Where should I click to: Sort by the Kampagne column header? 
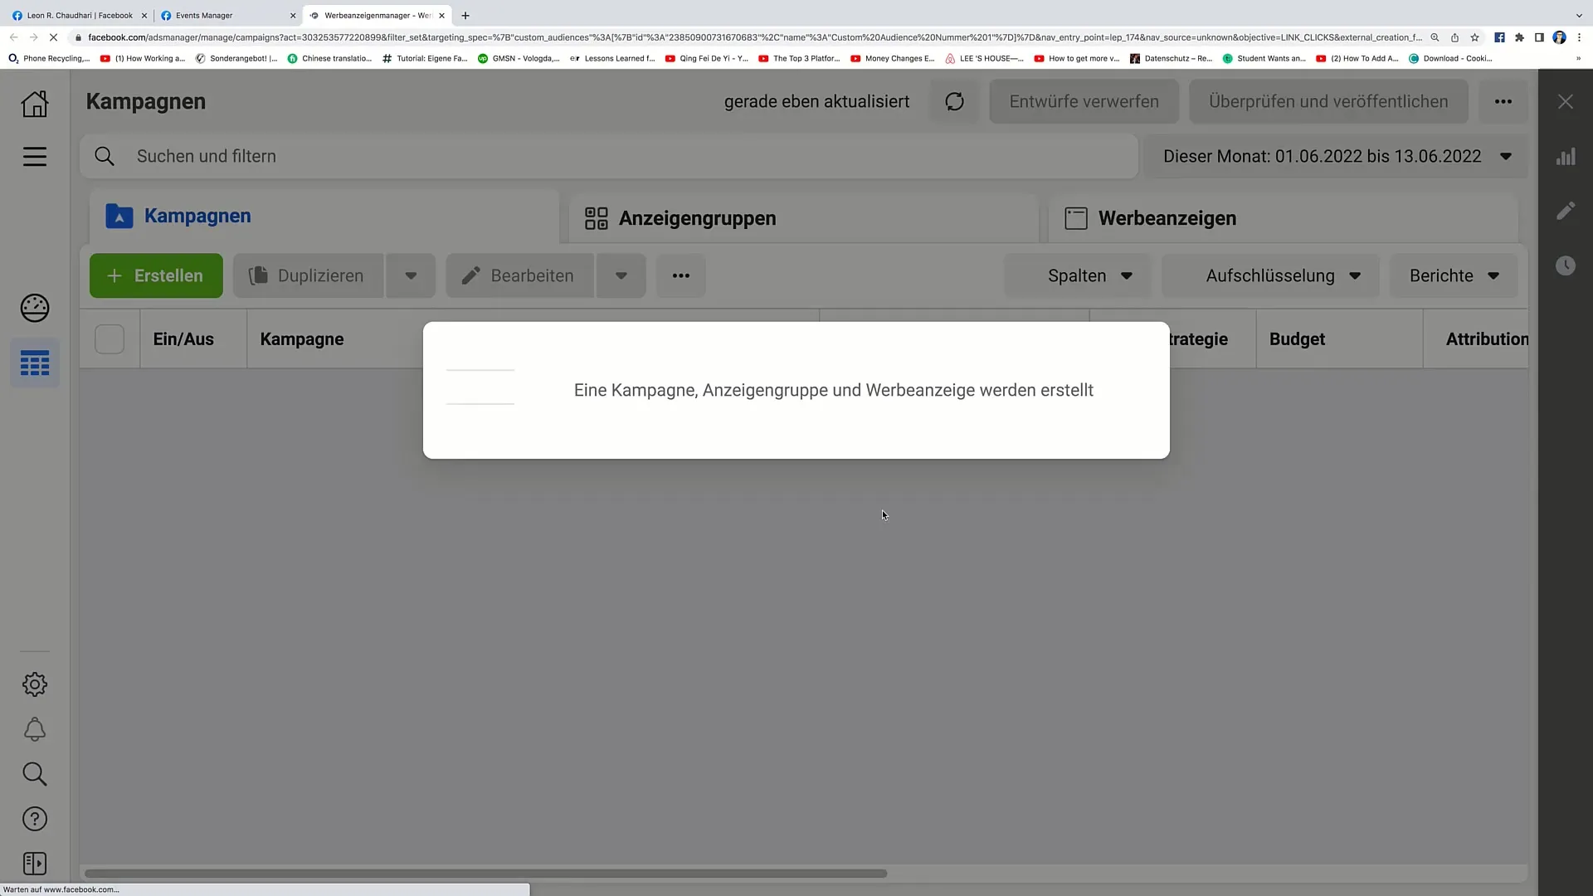302,338
